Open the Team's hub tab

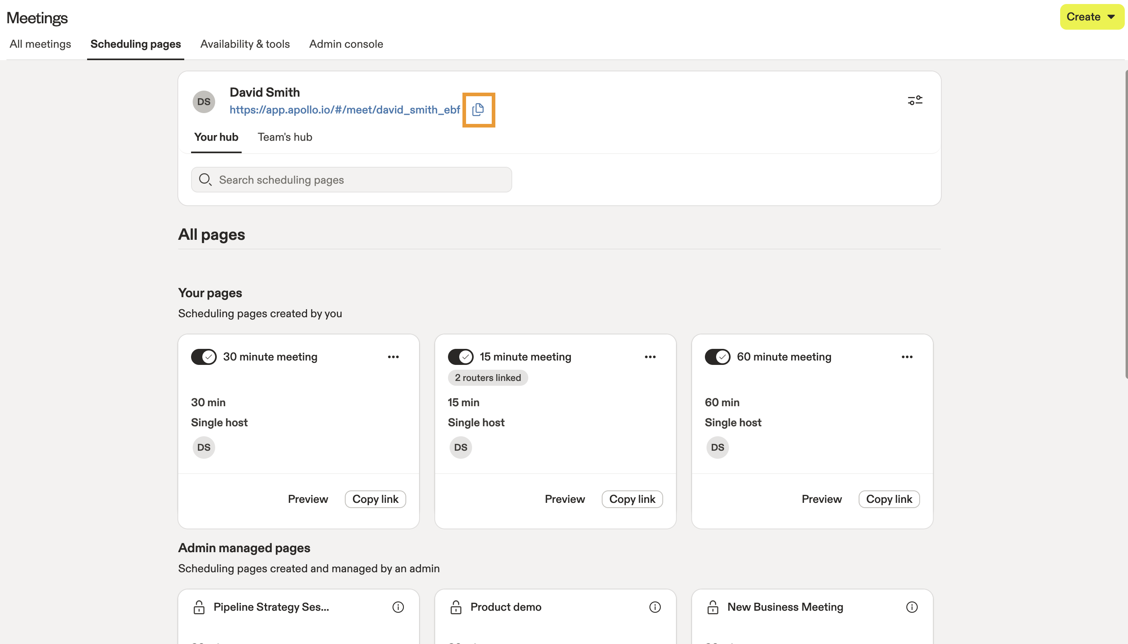pos(285,137)
